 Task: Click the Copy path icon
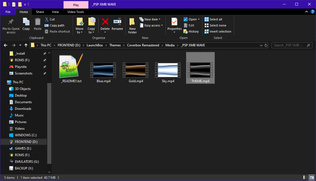point(47,25)
